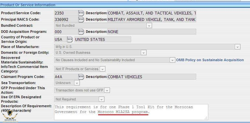Image resolution: width=250 pixels, height=123 pixels.
Task: Click the Product Or Service Information header
Action: click(28, 5)
